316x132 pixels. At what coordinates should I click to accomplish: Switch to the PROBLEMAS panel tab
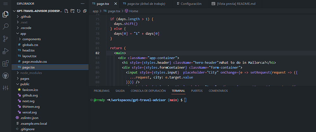pos(101,91)
